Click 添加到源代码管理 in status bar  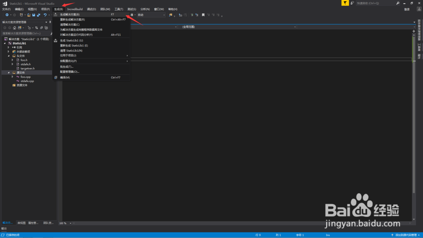406,235
